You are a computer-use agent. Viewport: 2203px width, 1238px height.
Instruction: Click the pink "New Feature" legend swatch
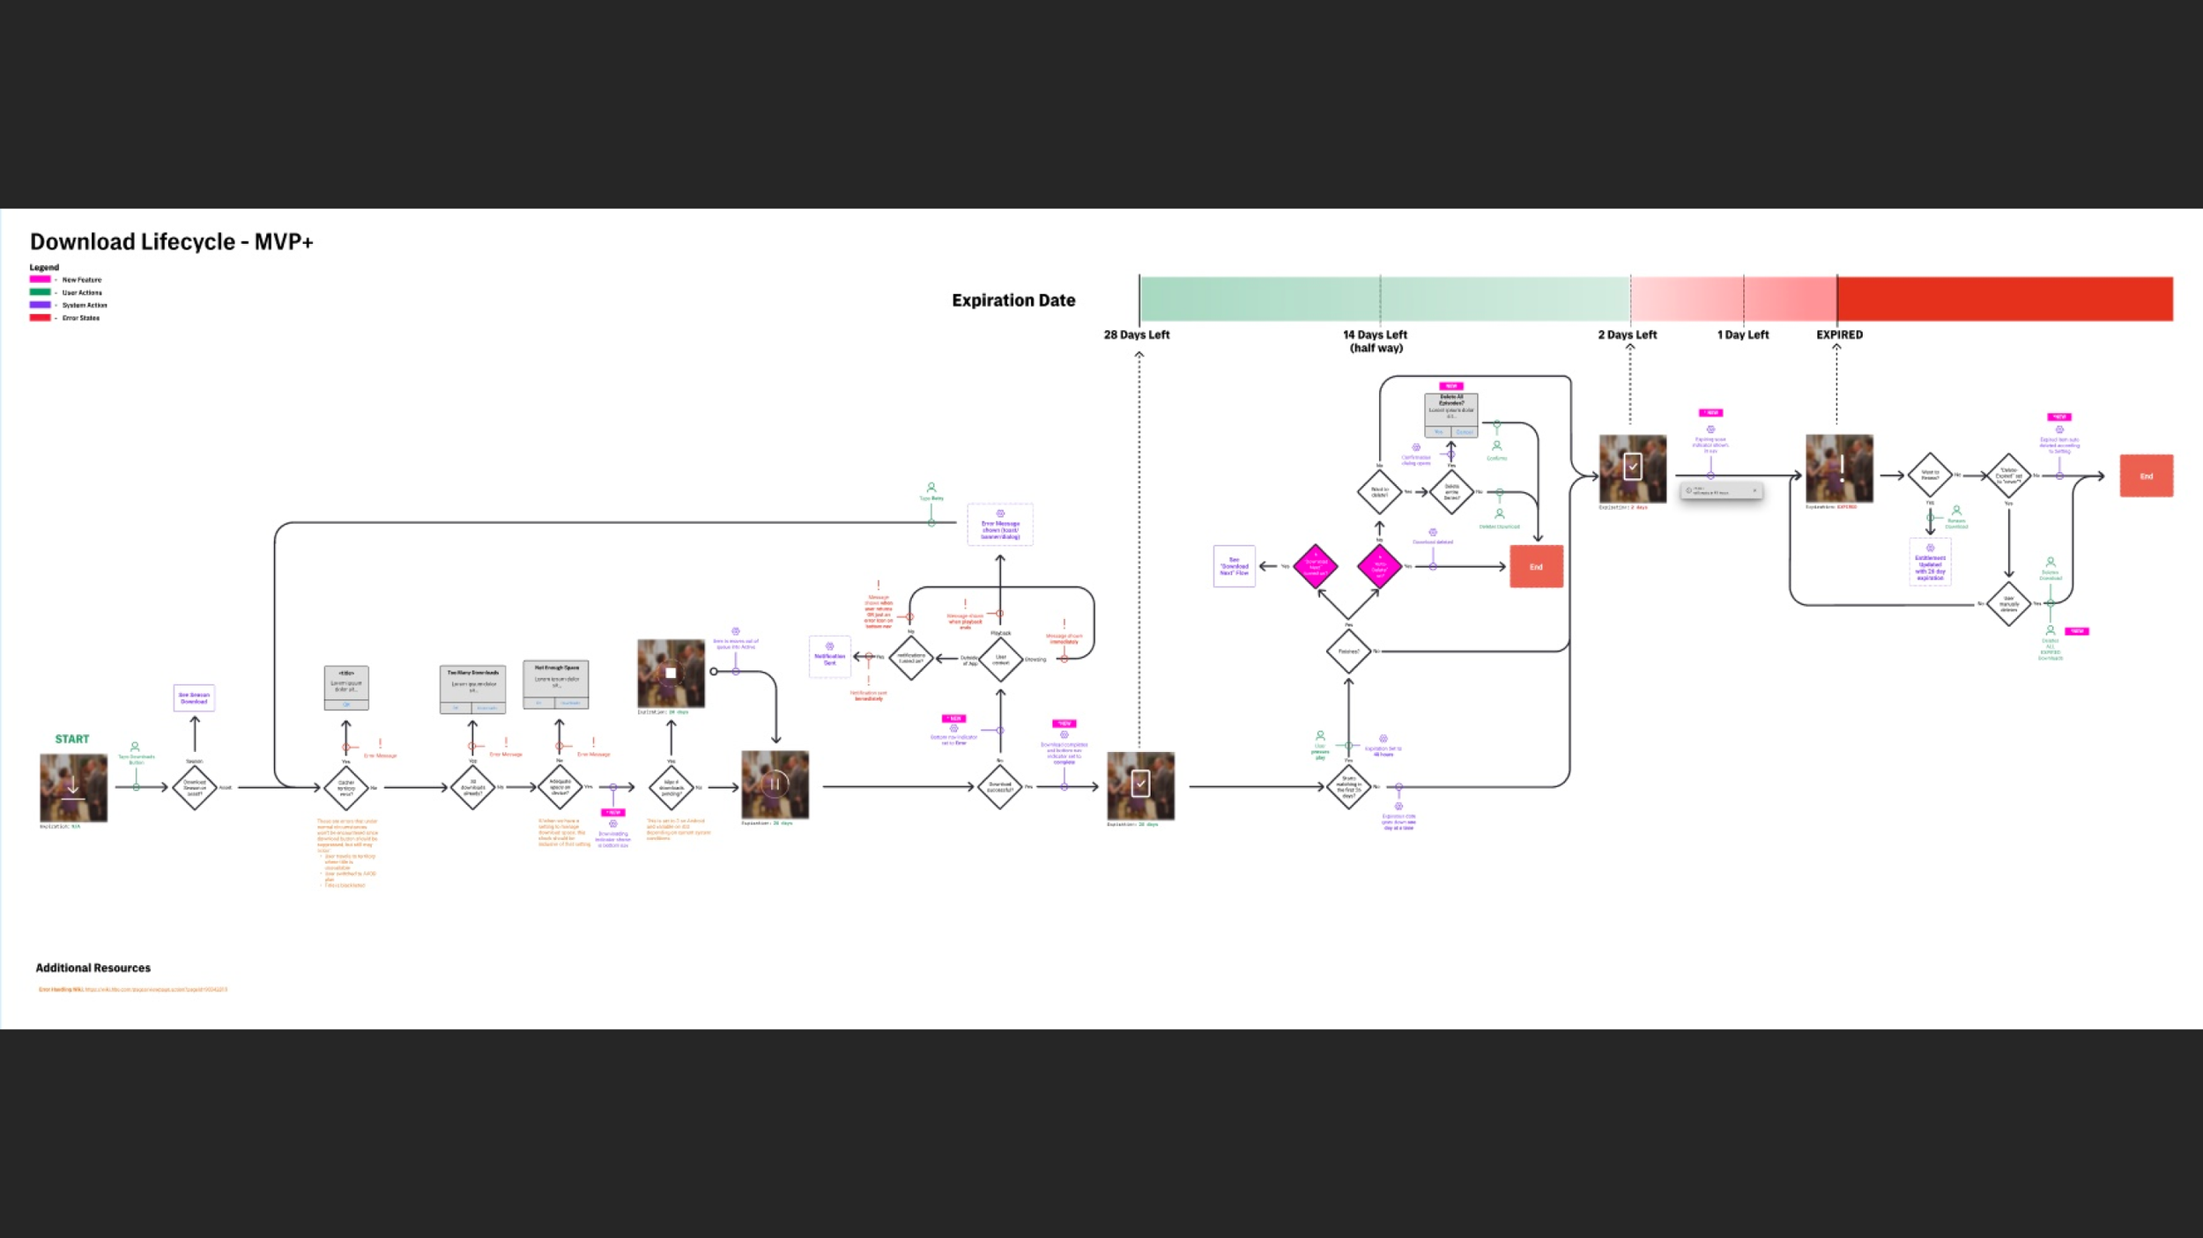[x=40, y=279]
